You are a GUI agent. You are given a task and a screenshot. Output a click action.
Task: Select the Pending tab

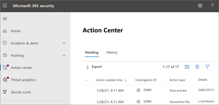pyautogui.click(x=92, y=52)
